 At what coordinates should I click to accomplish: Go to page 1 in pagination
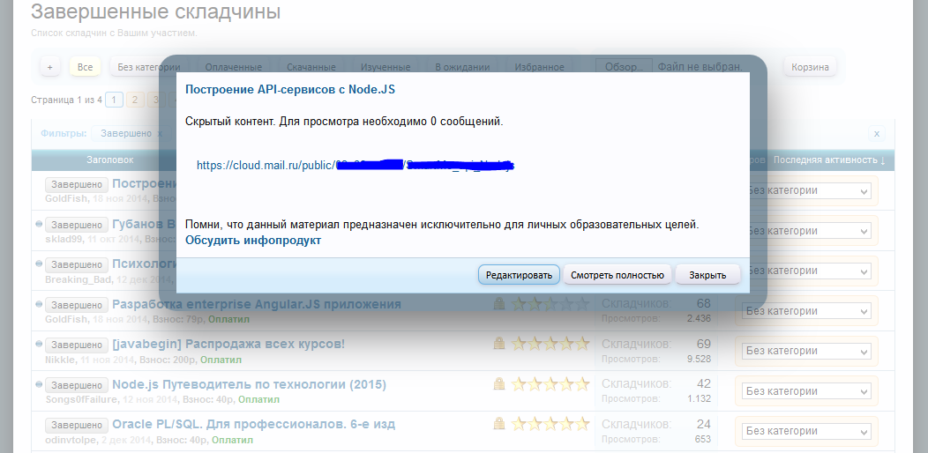point(114,100)
